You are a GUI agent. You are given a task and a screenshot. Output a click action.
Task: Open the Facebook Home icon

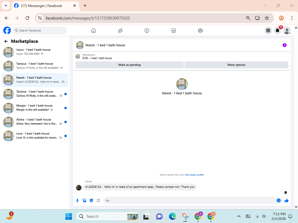coord(94,31)
